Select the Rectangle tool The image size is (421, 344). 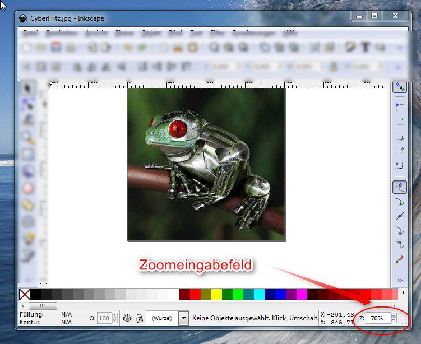28,155
